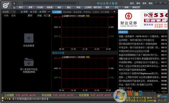
Task: Open the back arrow history dropdown
Action: pyautogui.click(x=17, y=4)
